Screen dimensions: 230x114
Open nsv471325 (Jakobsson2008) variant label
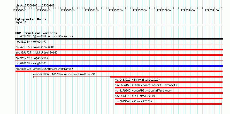click(x=35, y=47)
